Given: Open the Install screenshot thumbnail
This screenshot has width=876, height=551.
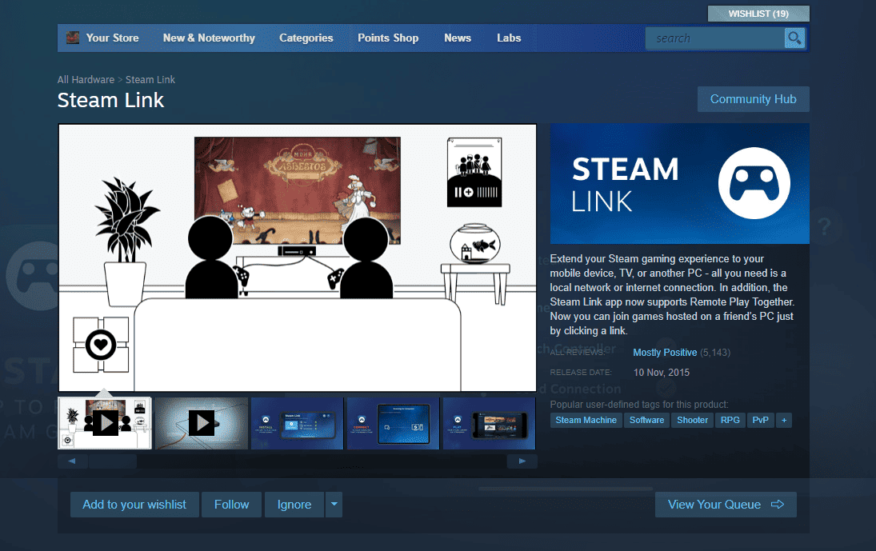Looking at the screenshot, I should tap(298, 423).
